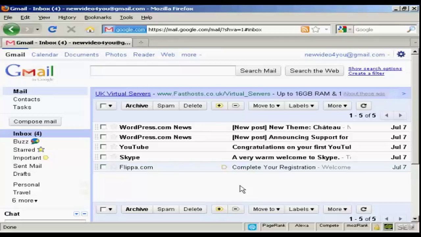This screenshot has height=237, width=421.
Task: Click the Gmail logo
Action: 29,72
